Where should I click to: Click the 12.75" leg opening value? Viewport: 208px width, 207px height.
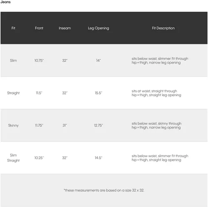coord(99,125)
